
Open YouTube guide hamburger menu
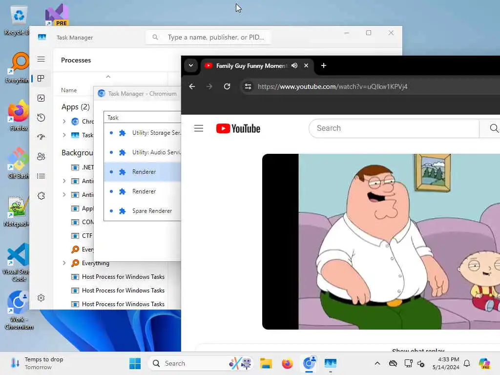[x=199, y=128]
